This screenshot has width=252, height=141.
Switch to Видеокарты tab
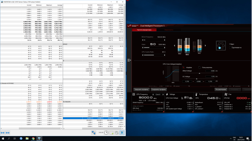tap(169, 30)
